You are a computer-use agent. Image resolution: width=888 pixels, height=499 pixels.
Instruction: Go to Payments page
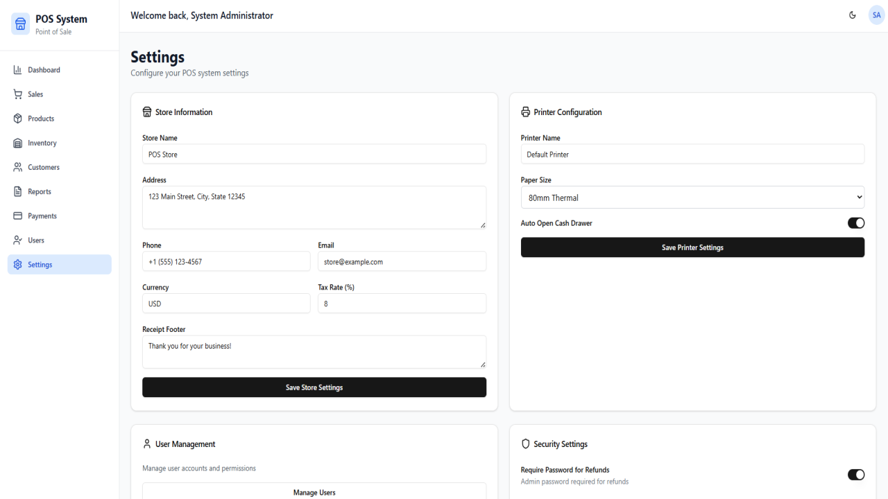[x=60, y=216]
